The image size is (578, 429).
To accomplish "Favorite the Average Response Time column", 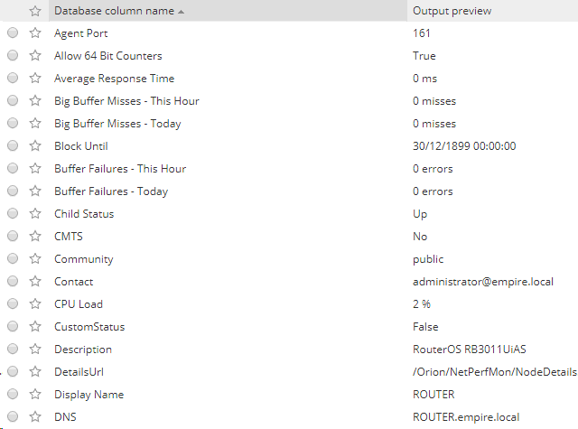I will pyautogui.click(x=35, y=79).
